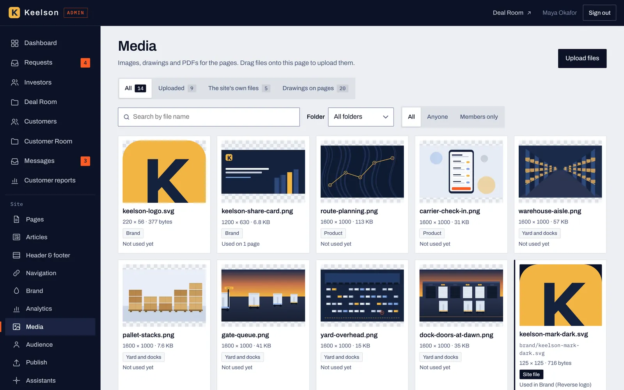This screenshot has height=390, width=624.
Task: Click the Analytics bar chart icon
Action: coord(16,309)
